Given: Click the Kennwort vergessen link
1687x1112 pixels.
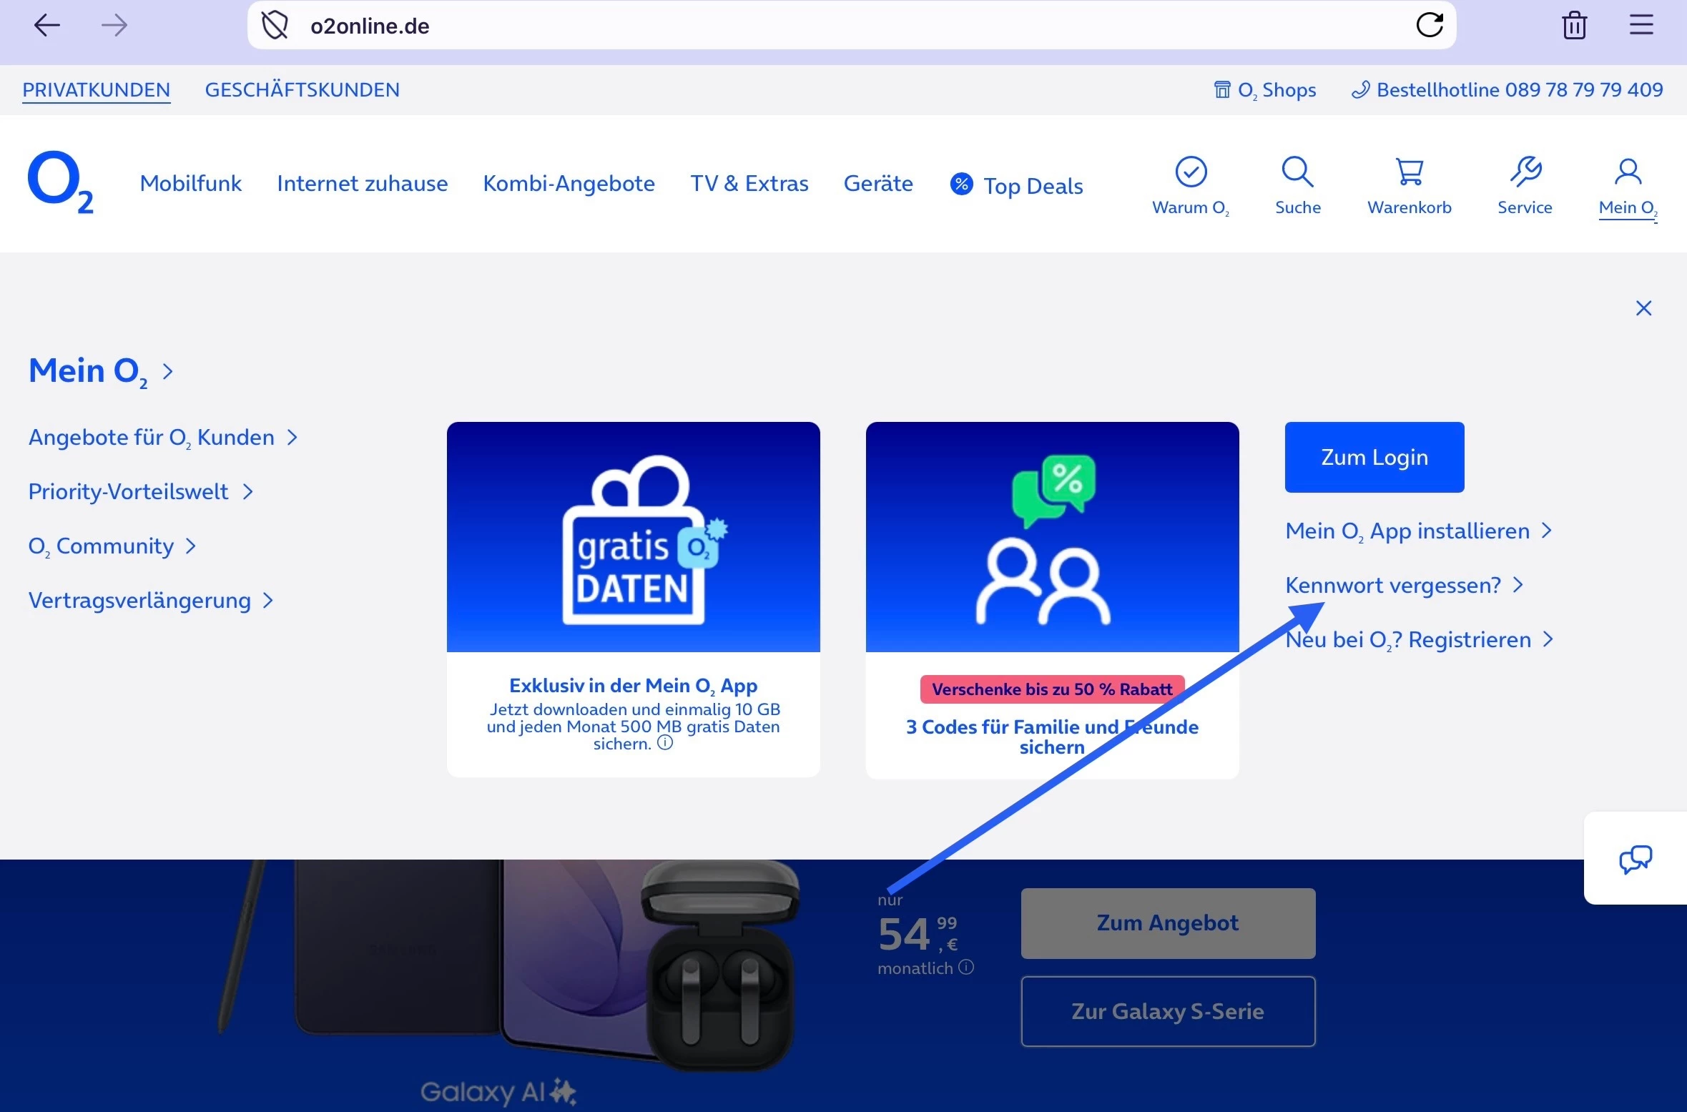Looking at the screenshot, I should click(1392, 586).
